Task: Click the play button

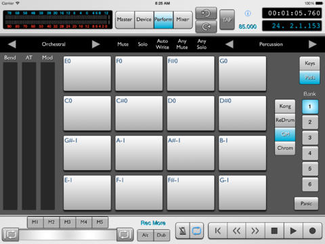Action: click(293, 230)
